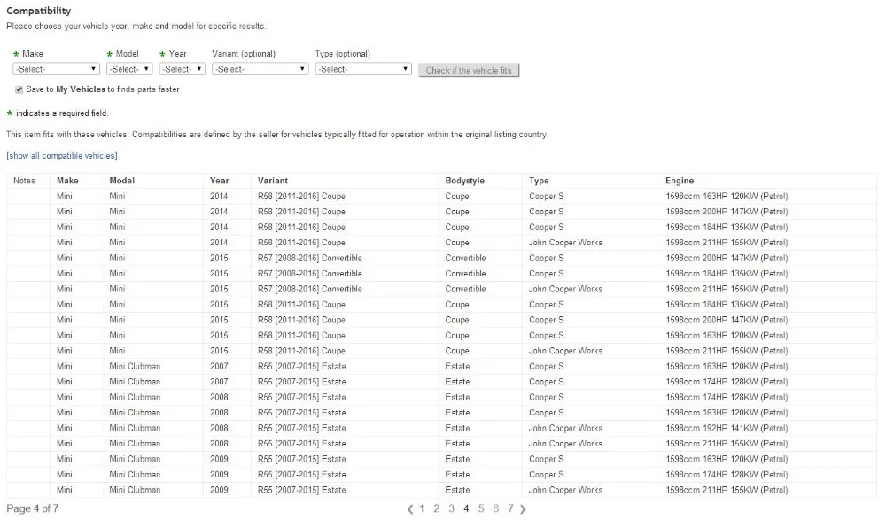Click show all compatible vehicles link

click(x=62, y=155)
